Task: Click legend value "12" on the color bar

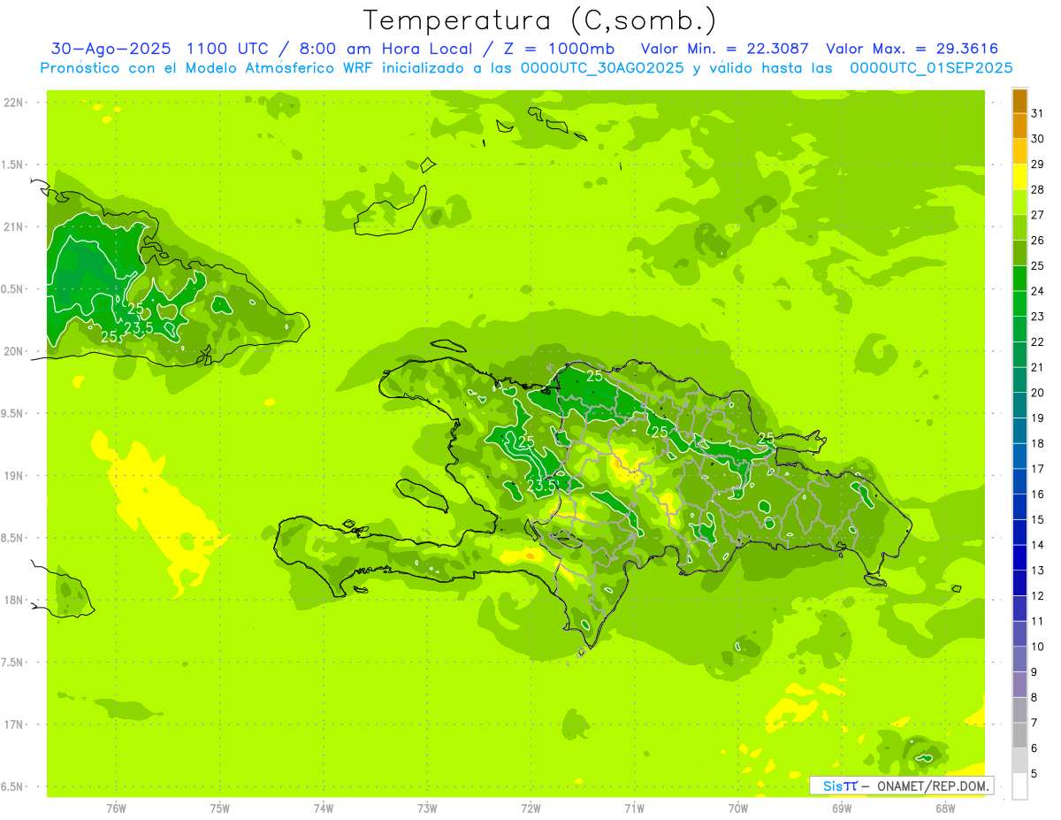Action: 1037,595
